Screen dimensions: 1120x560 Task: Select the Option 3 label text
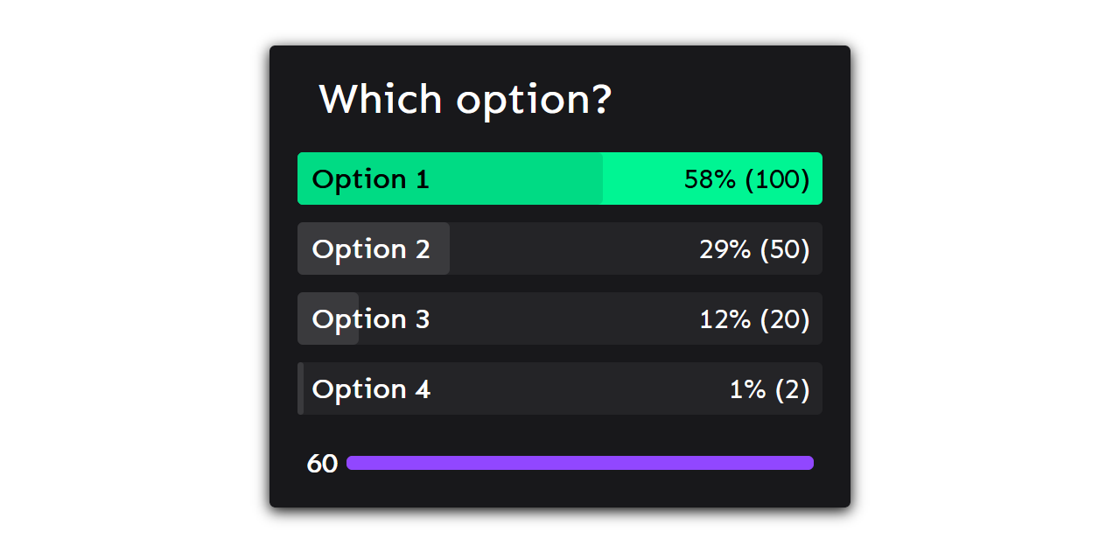tap(370, 318)
